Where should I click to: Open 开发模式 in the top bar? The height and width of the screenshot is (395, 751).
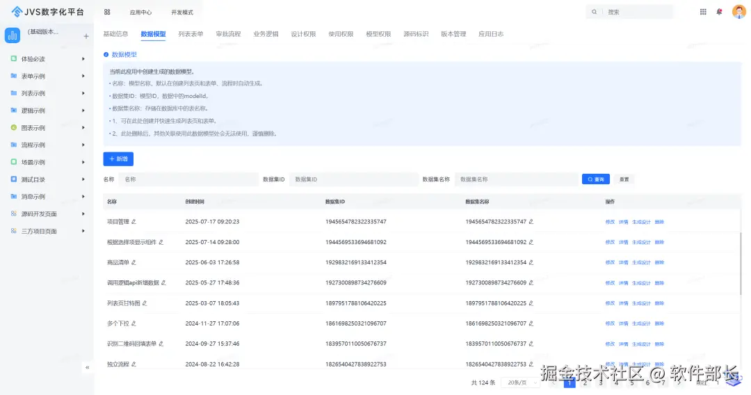[182, 13]
